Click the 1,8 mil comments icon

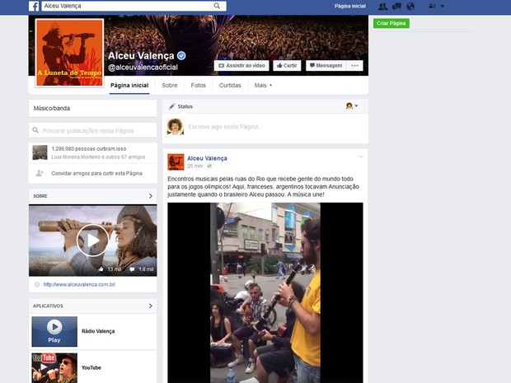[x=132, y=269]
